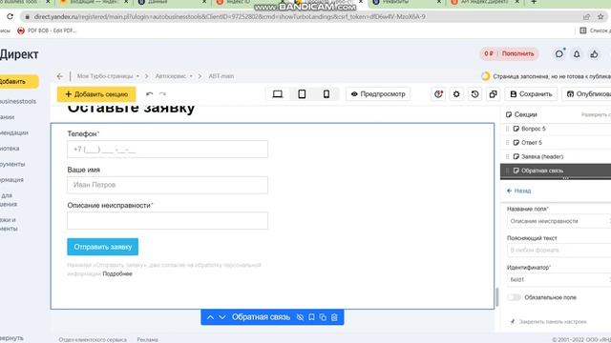Click Описание неисправности form field
611x343 pixels.
(x=168, y=220)
